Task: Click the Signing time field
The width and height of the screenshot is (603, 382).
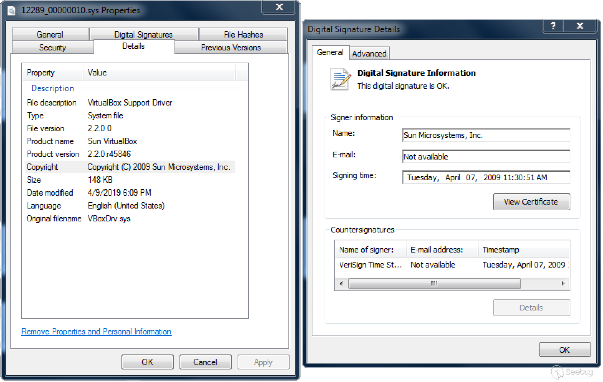Action: [486, 177]
